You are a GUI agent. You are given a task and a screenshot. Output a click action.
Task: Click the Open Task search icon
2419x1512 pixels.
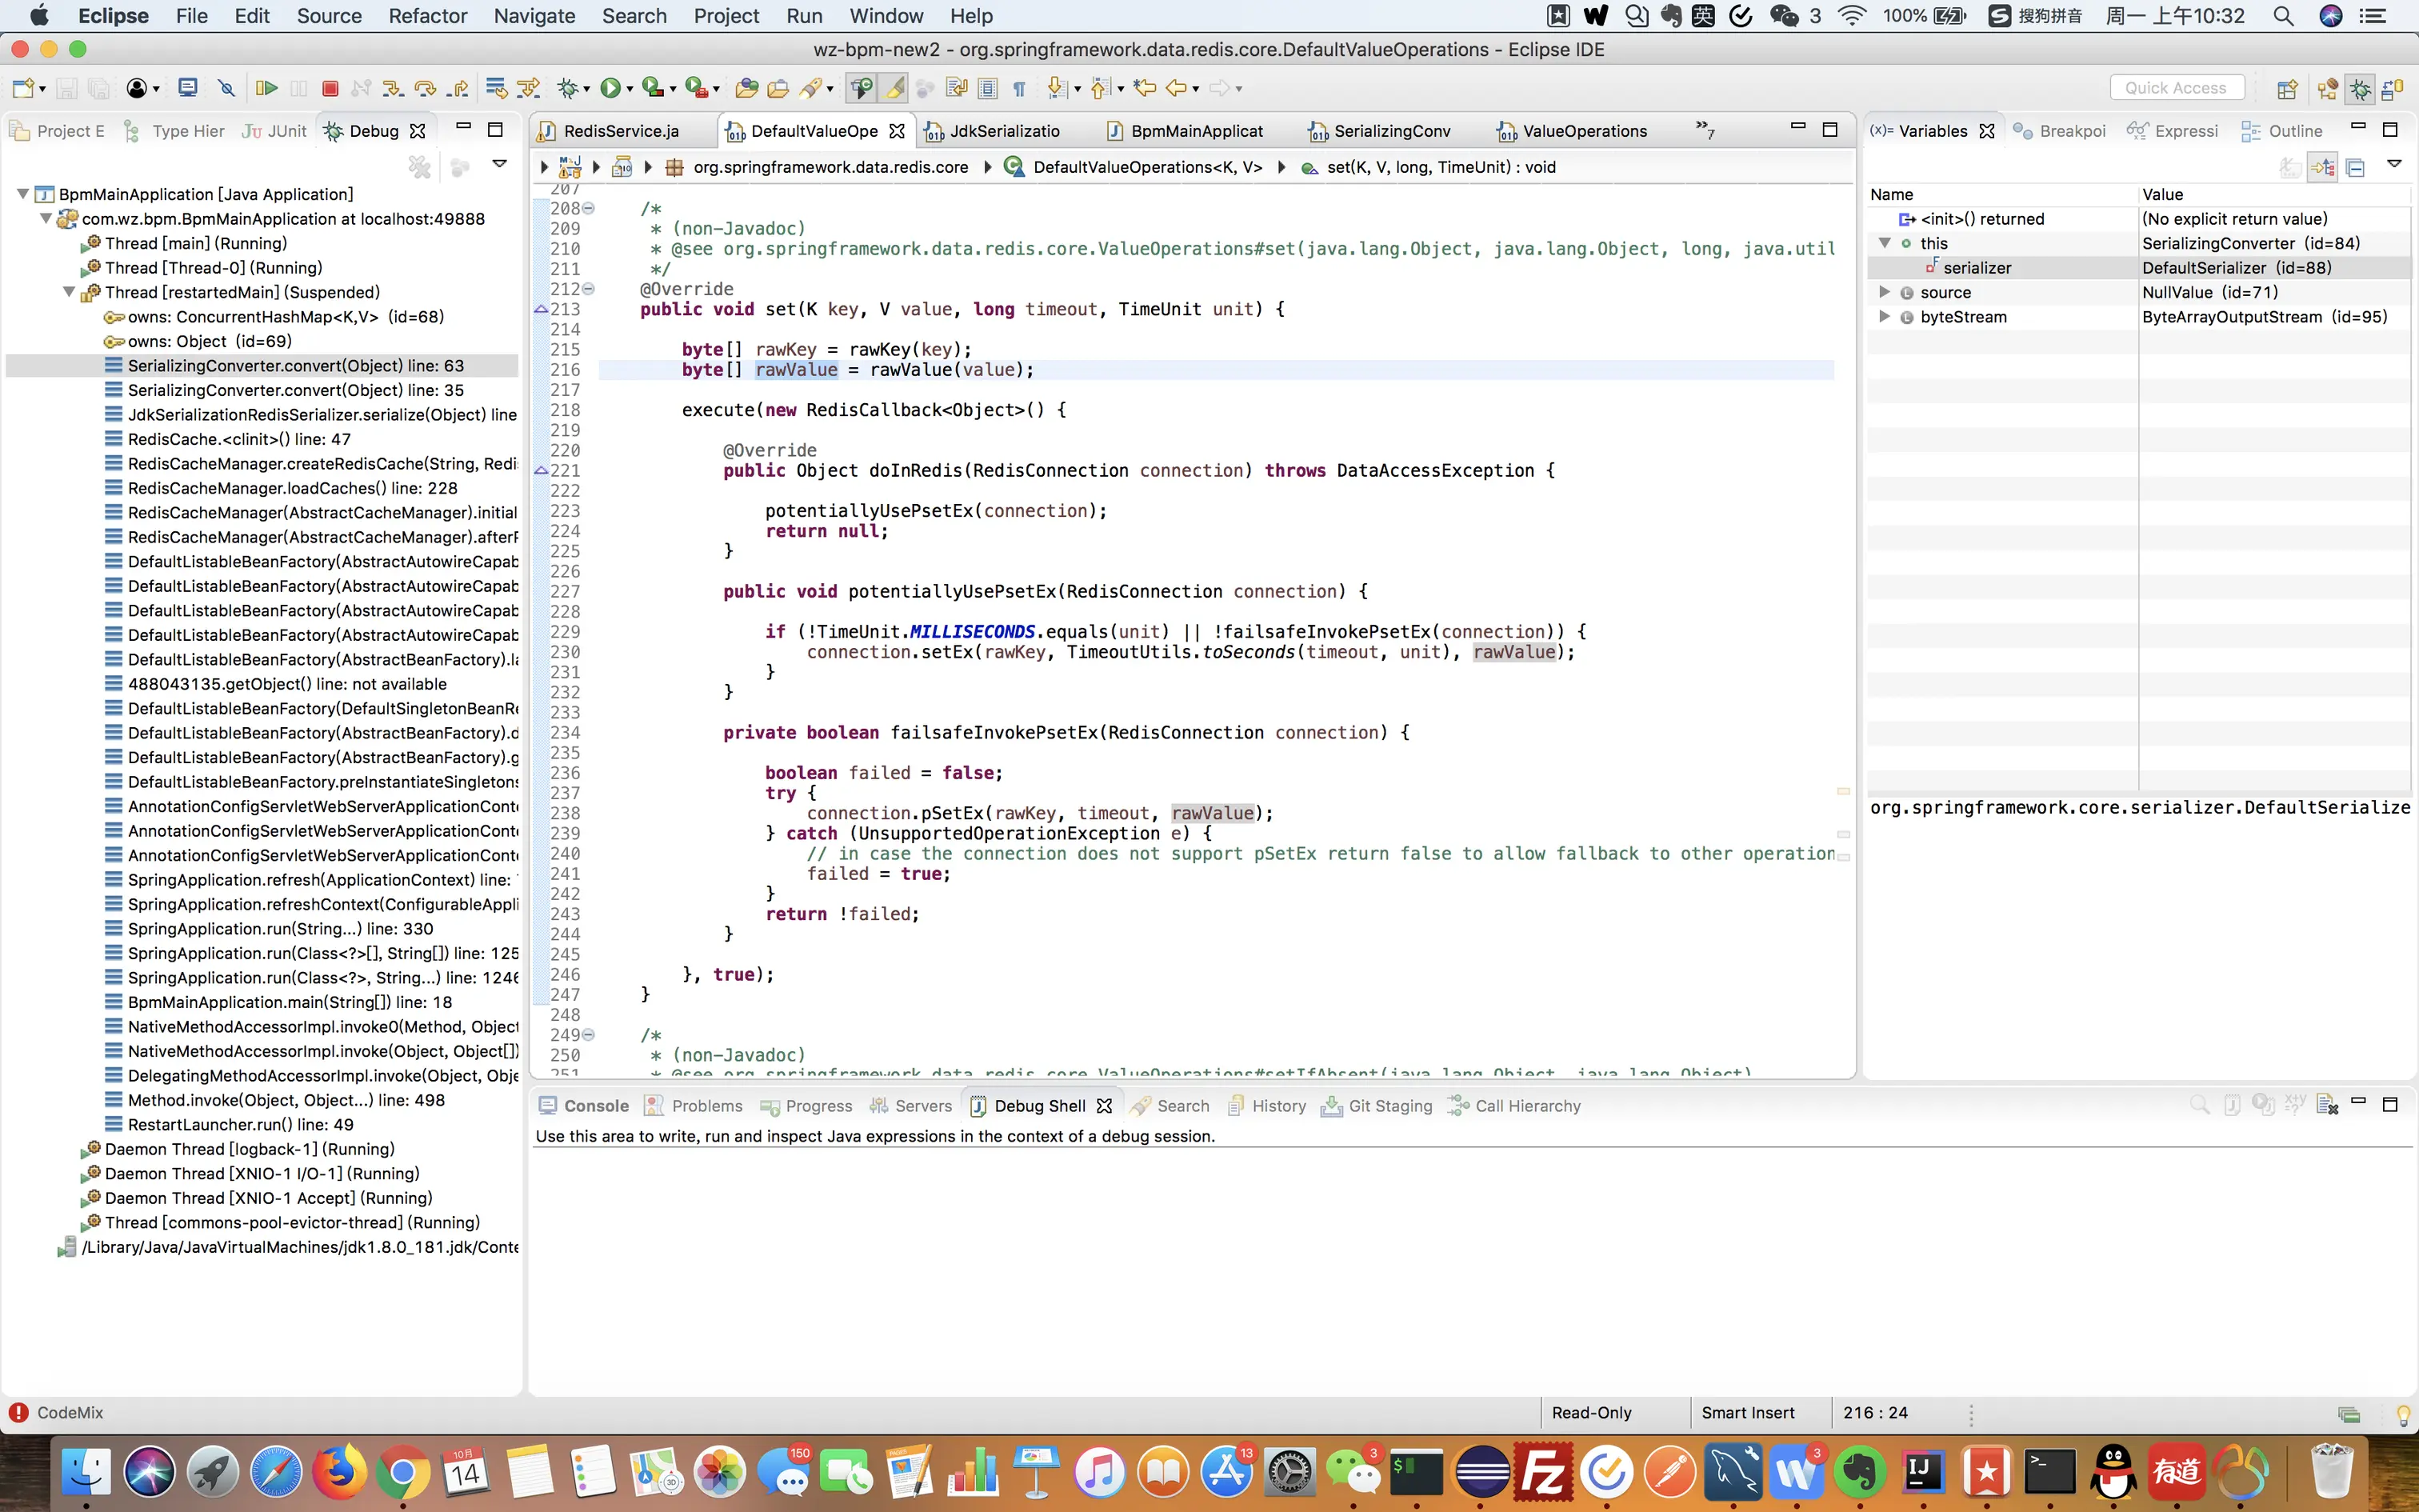778,89
